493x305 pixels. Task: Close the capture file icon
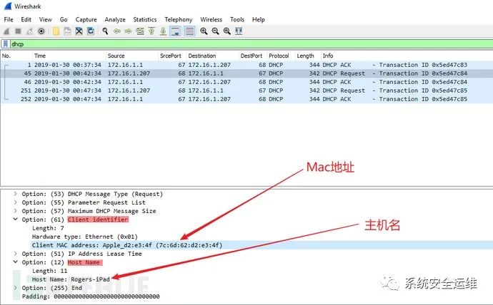(79, 31)
